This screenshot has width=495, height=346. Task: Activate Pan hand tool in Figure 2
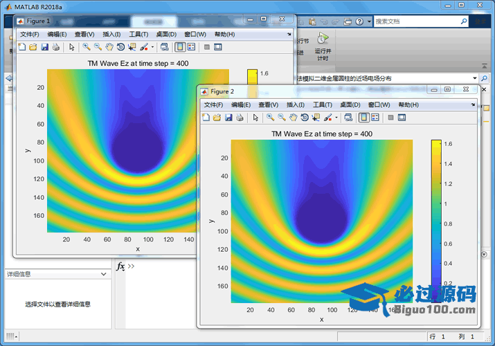point(294,118)
